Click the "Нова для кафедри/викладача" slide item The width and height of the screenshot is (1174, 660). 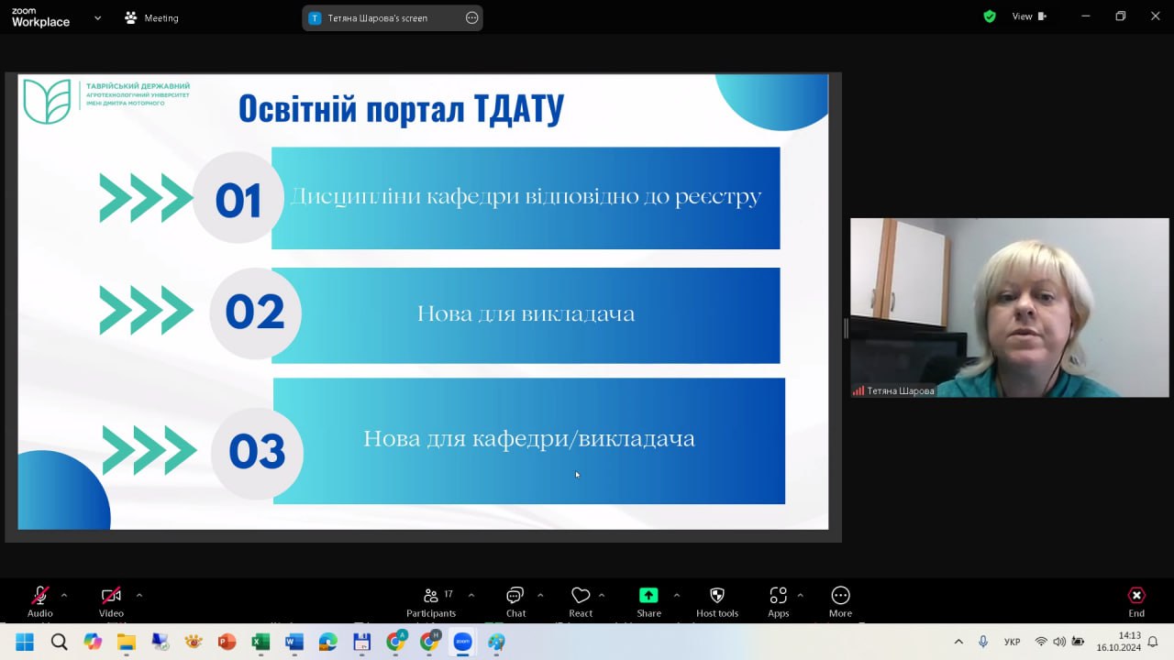pyautogui.click(x=529, y=440)
